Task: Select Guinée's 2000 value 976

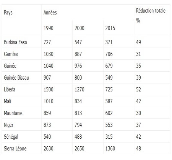Action: 78,66
